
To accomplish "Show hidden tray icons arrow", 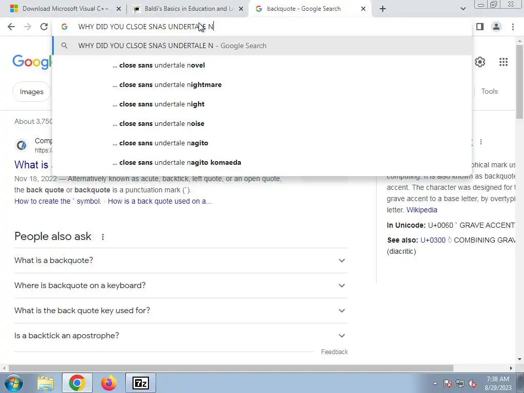I will click(x=435, y=383).
